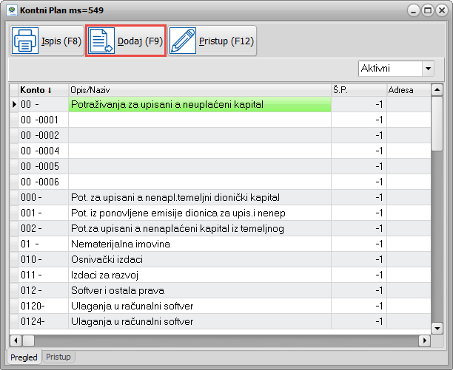This screenshot has width=453, height=370.
Task: Select the row Nematerijalna imovina
Action: 121,244
